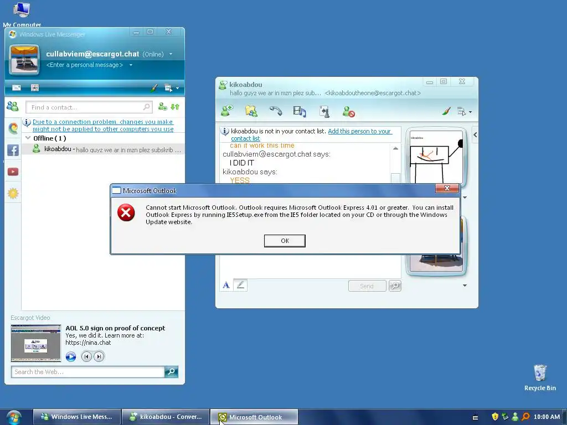
Task: Open the MSN Today icon in Messenger toolbar
Action: coord(35,88)
